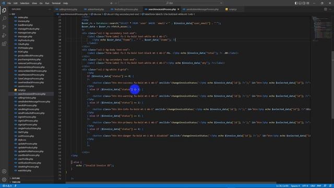Viewport: 334px width, 188px height.
Task: Open manageProducts.php in the explorer
Action: click(29, 29)
